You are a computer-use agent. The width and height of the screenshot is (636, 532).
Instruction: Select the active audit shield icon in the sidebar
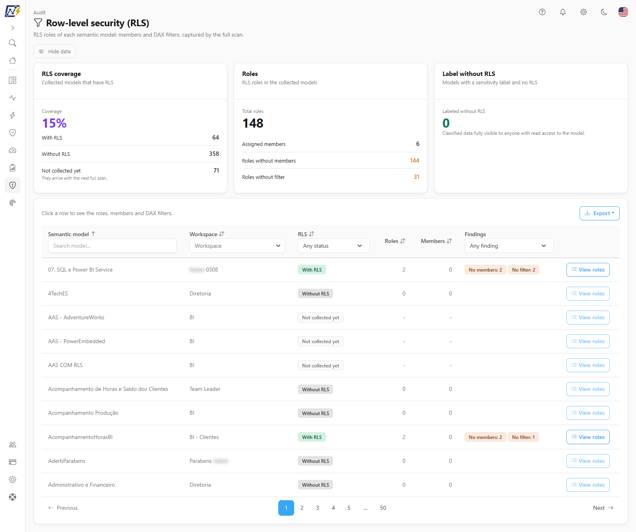(13, 185)
